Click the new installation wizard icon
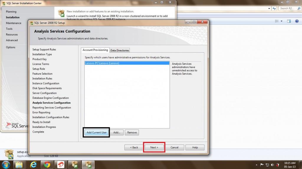Screen dimensions: 302x169 click(61, 14)
